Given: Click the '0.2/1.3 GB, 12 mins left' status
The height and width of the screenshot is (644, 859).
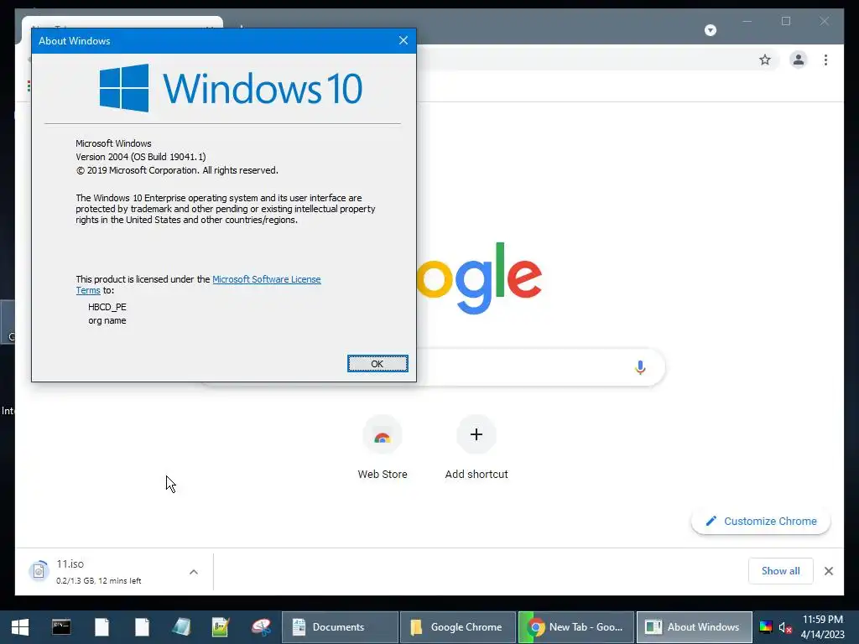Looking at the screenshot, I should 99,581.
